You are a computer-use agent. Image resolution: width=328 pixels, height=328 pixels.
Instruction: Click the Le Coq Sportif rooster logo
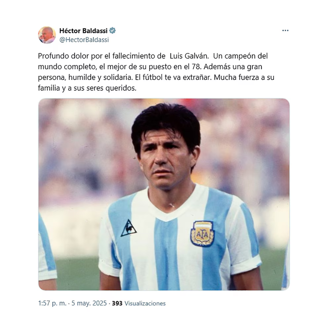click(128, 228)
